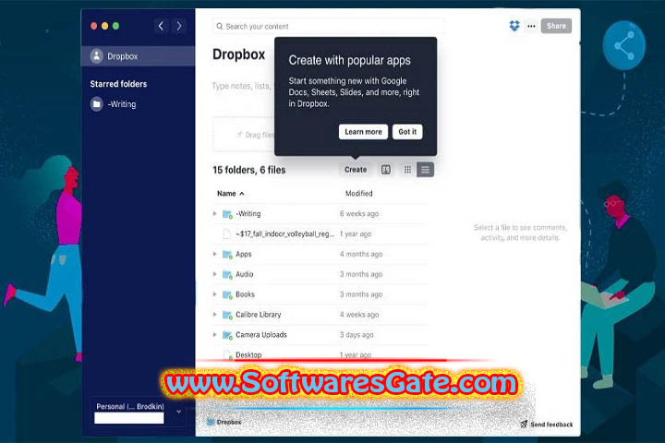Go back with the left arrow
The width and height of the screenshot is (665, 443).
(161, 26)
